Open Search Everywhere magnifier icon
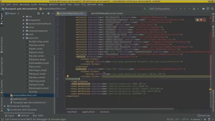The image size is (215, 121). (212, 9)
